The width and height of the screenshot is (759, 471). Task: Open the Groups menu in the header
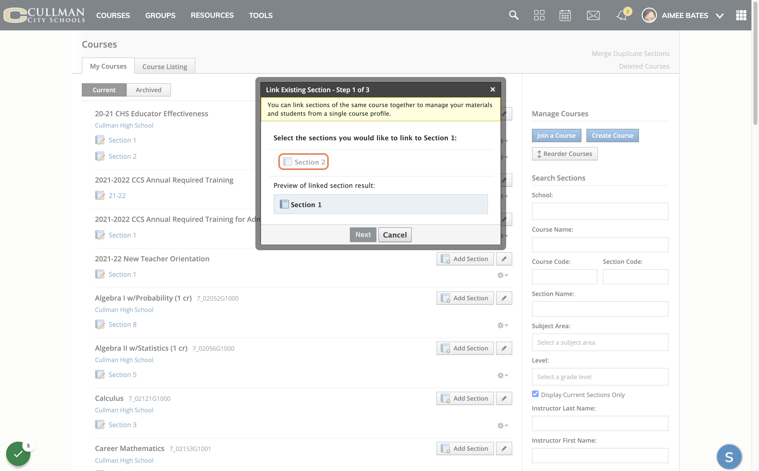point(160,15)
